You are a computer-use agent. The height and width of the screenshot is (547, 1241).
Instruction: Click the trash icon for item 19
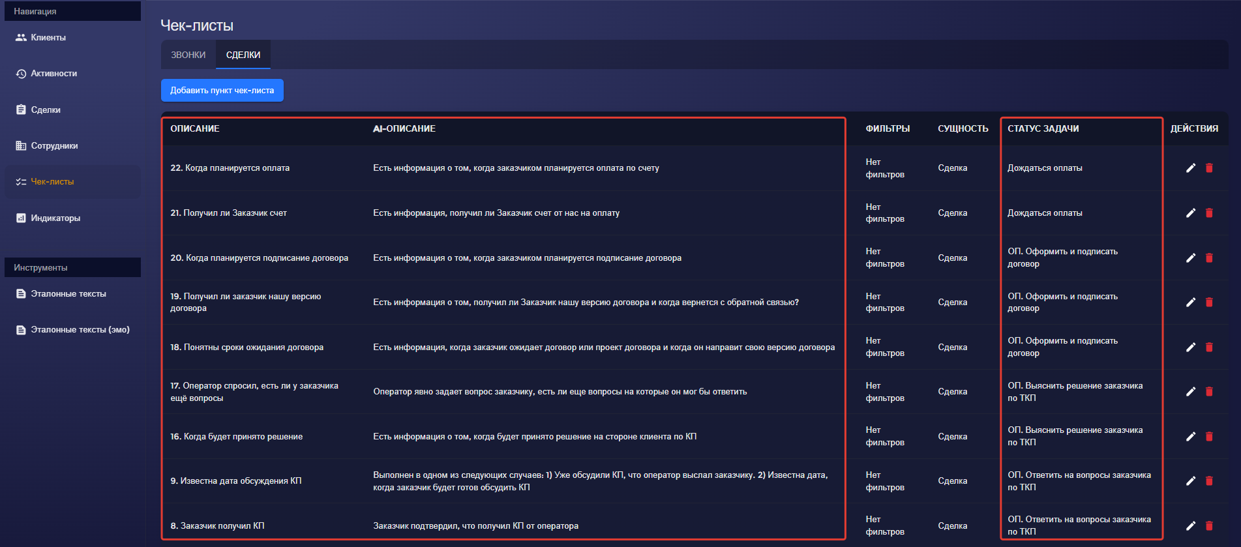click(x=1209, y=303)
